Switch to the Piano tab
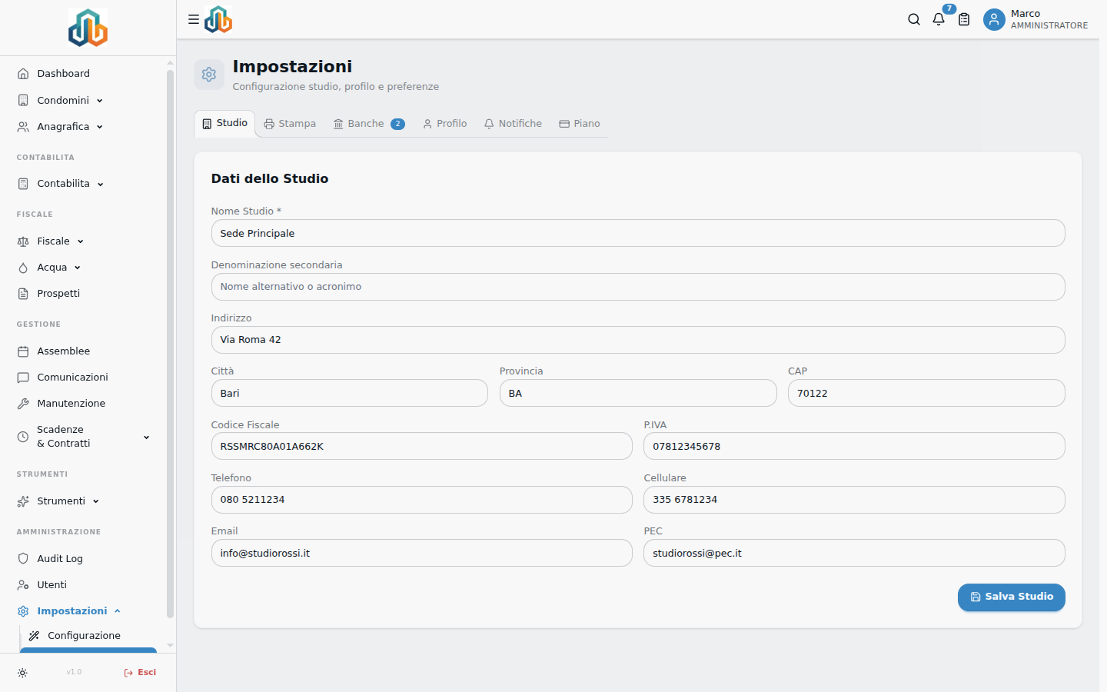This screenshot has height=692, width=1107. [580, 124]
